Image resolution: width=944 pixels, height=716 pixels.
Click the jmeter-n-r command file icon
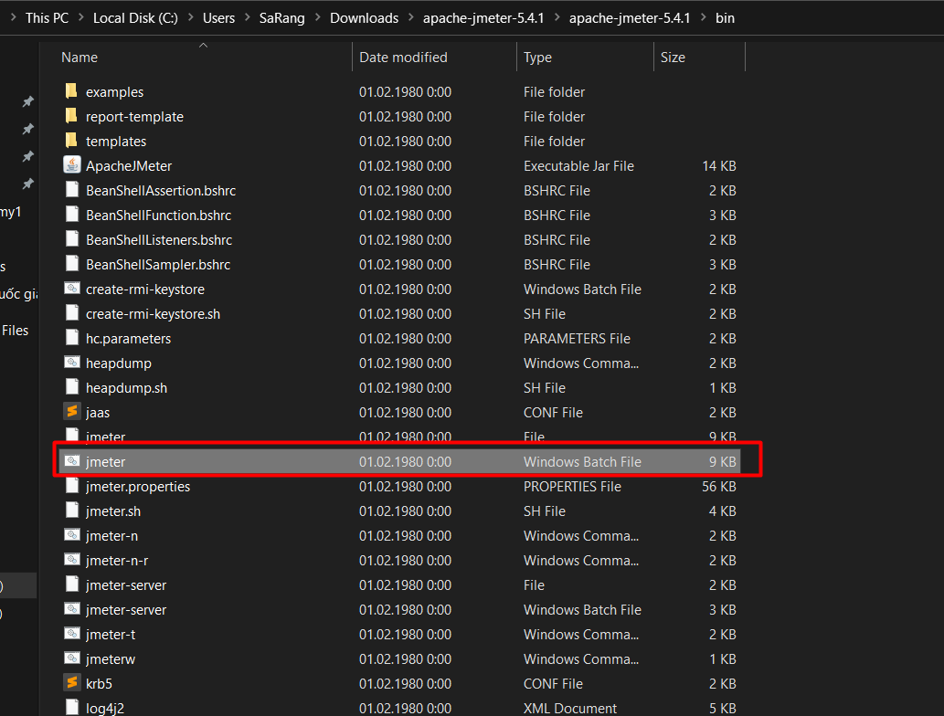(x=72, y=560)
